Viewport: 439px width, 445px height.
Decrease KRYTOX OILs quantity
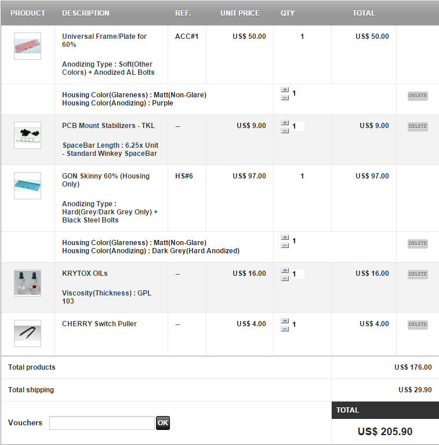coord(285,279)
